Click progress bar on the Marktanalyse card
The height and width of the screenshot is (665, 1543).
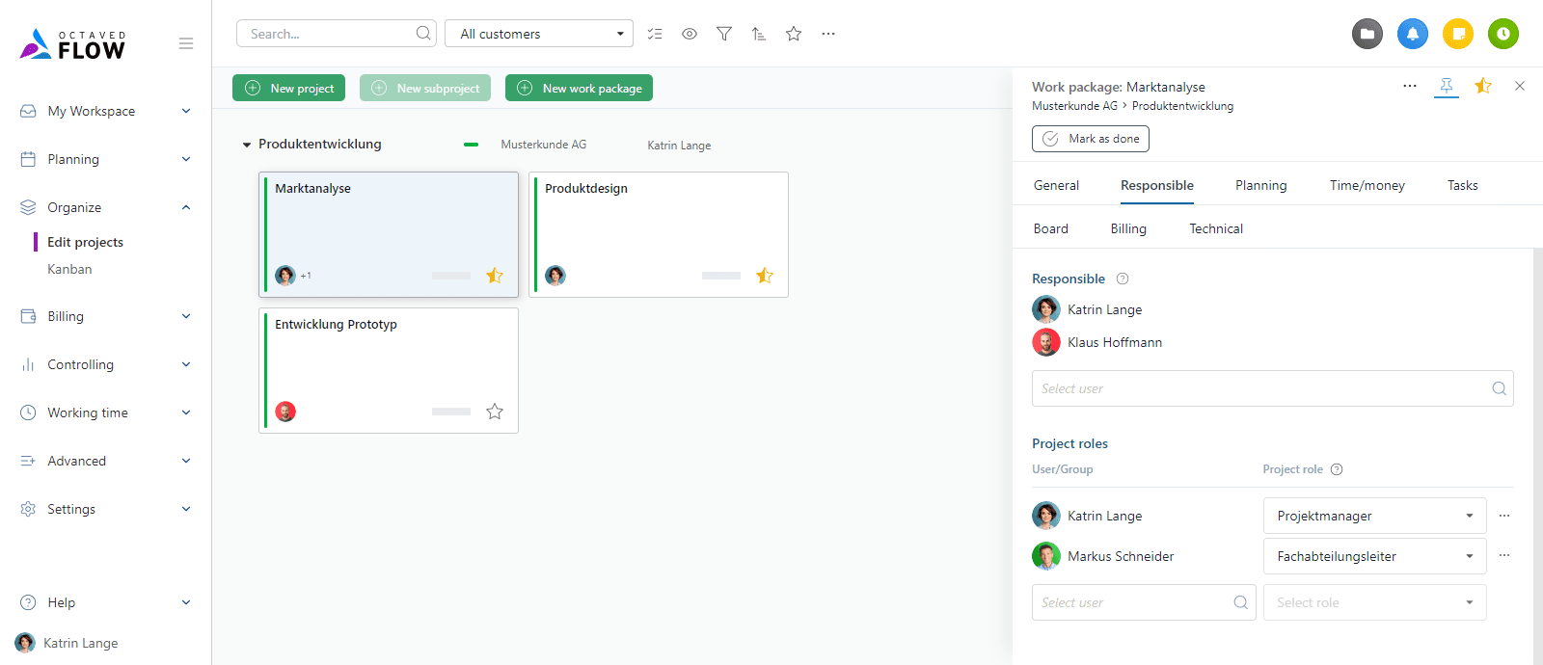pos(451,276)
